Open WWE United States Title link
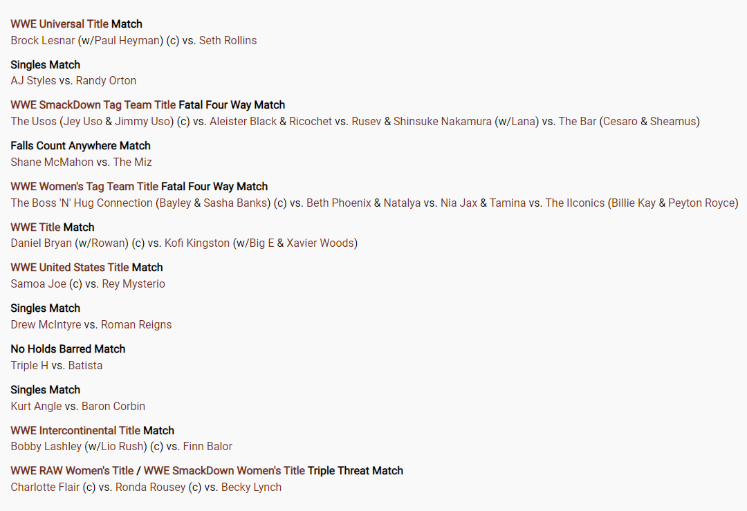The image size is (747, 511). 70,267
